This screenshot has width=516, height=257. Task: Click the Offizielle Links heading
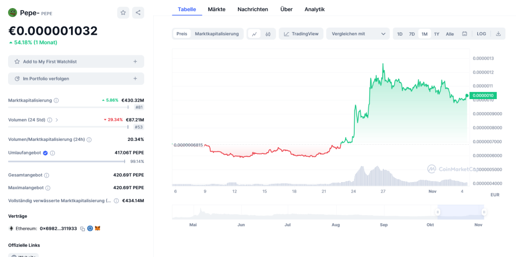point(24,245)
